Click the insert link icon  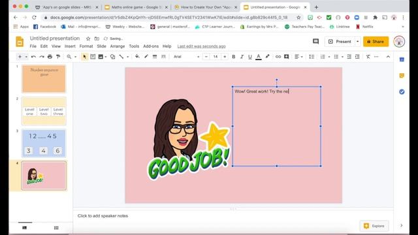tap(278, 57)
